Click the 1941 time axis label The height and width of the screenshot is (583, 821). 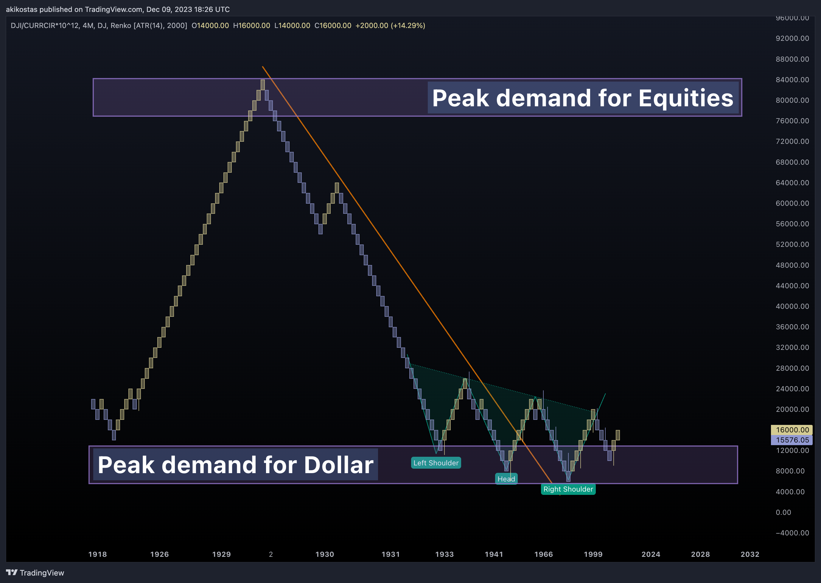(494, 554)
